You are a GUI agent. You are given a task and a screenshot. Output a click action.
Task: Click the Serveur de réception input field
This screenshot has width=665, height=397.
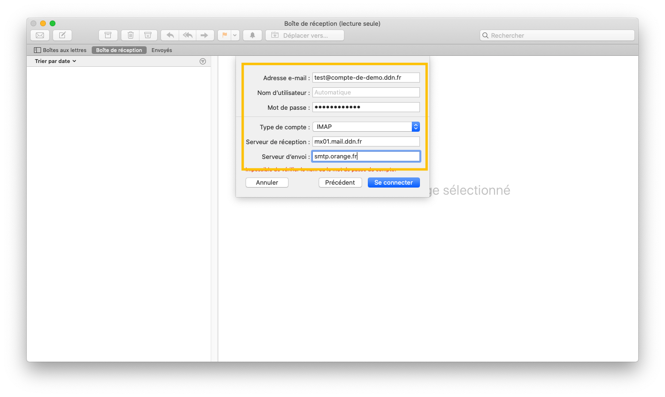(366, 142)
